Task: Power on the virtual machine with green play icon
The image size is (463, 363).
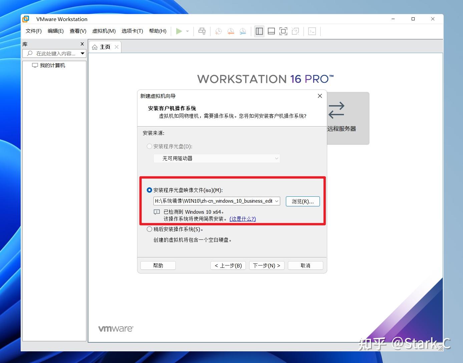Action: pyautogui.click(x=179, y=31)
